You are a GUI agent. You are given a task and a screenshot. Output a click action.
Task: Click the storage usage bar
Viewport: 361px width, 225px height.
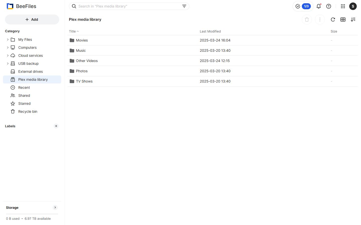click(x=32, y=214)
